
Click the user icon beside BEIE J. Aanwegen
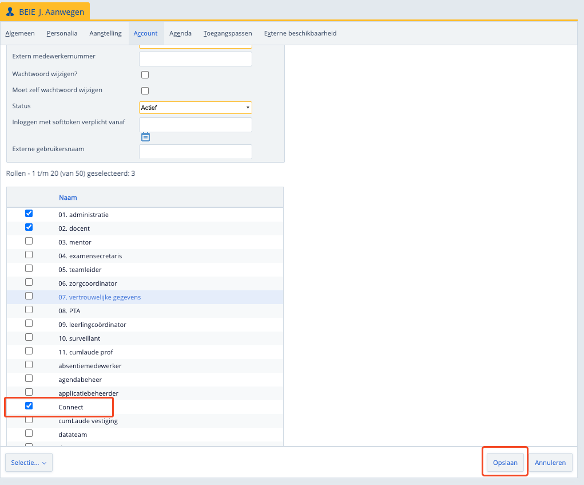pos(10,11)
